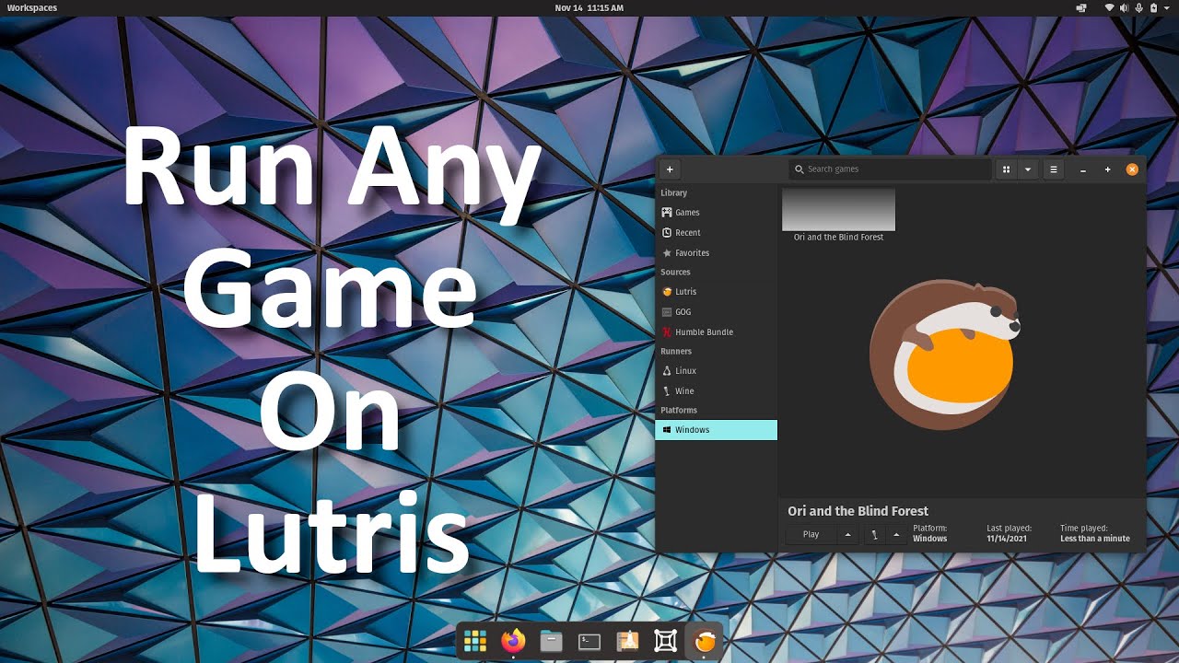Open the Lutris hamburger menu
1179x663 pixels.
[1054, 169]
